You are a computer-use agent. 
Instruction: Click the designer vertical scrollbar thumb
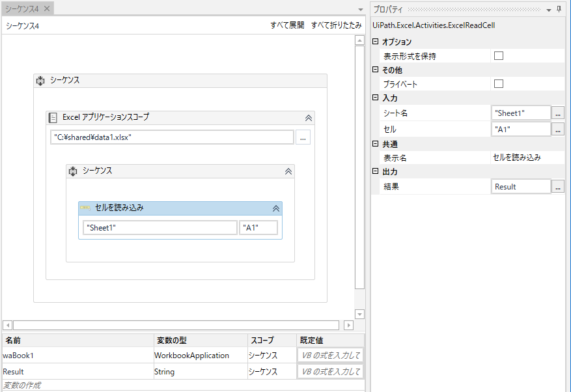(359, 167)
